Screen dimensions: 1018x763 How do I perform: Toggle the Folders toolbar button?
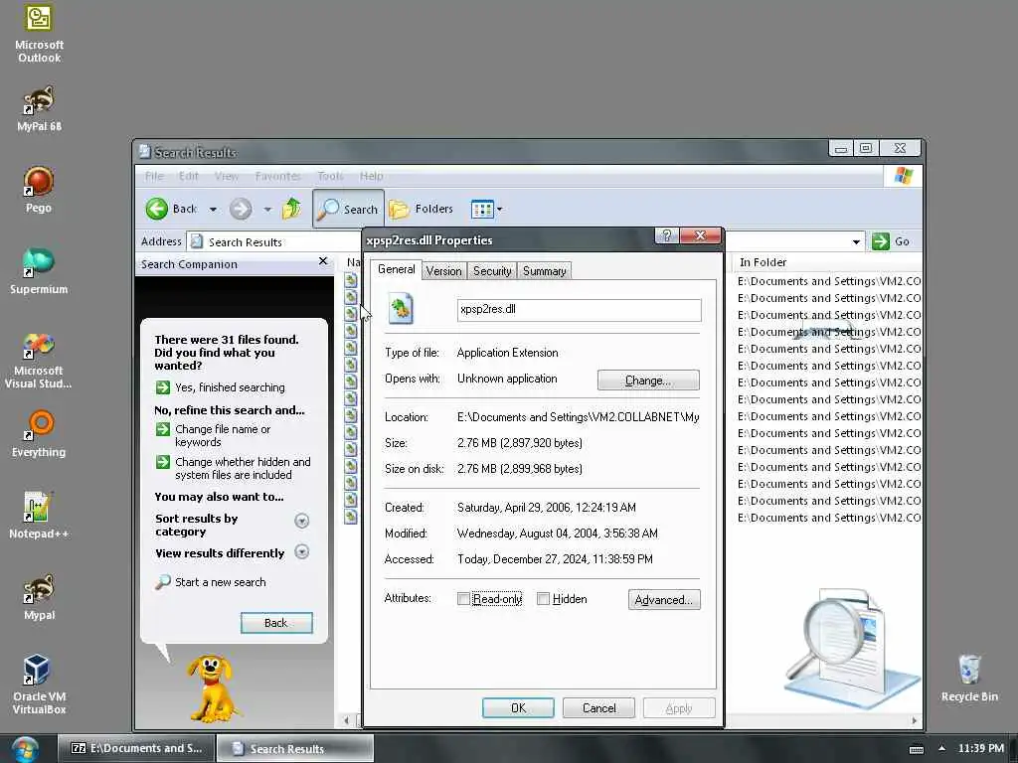click(x=421, y=209)
